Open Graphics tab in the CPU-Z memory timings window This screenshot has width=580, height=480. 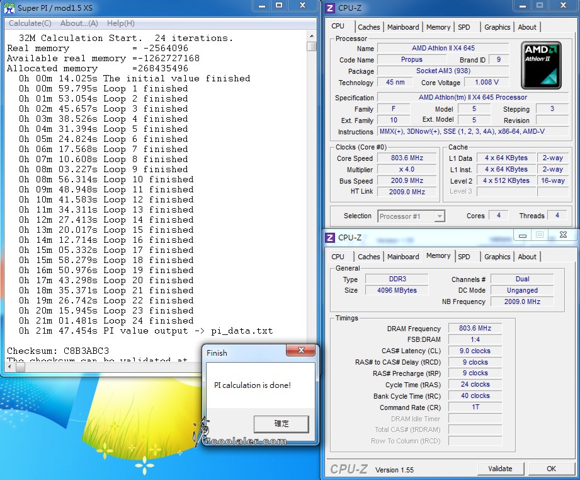(497, 257)
